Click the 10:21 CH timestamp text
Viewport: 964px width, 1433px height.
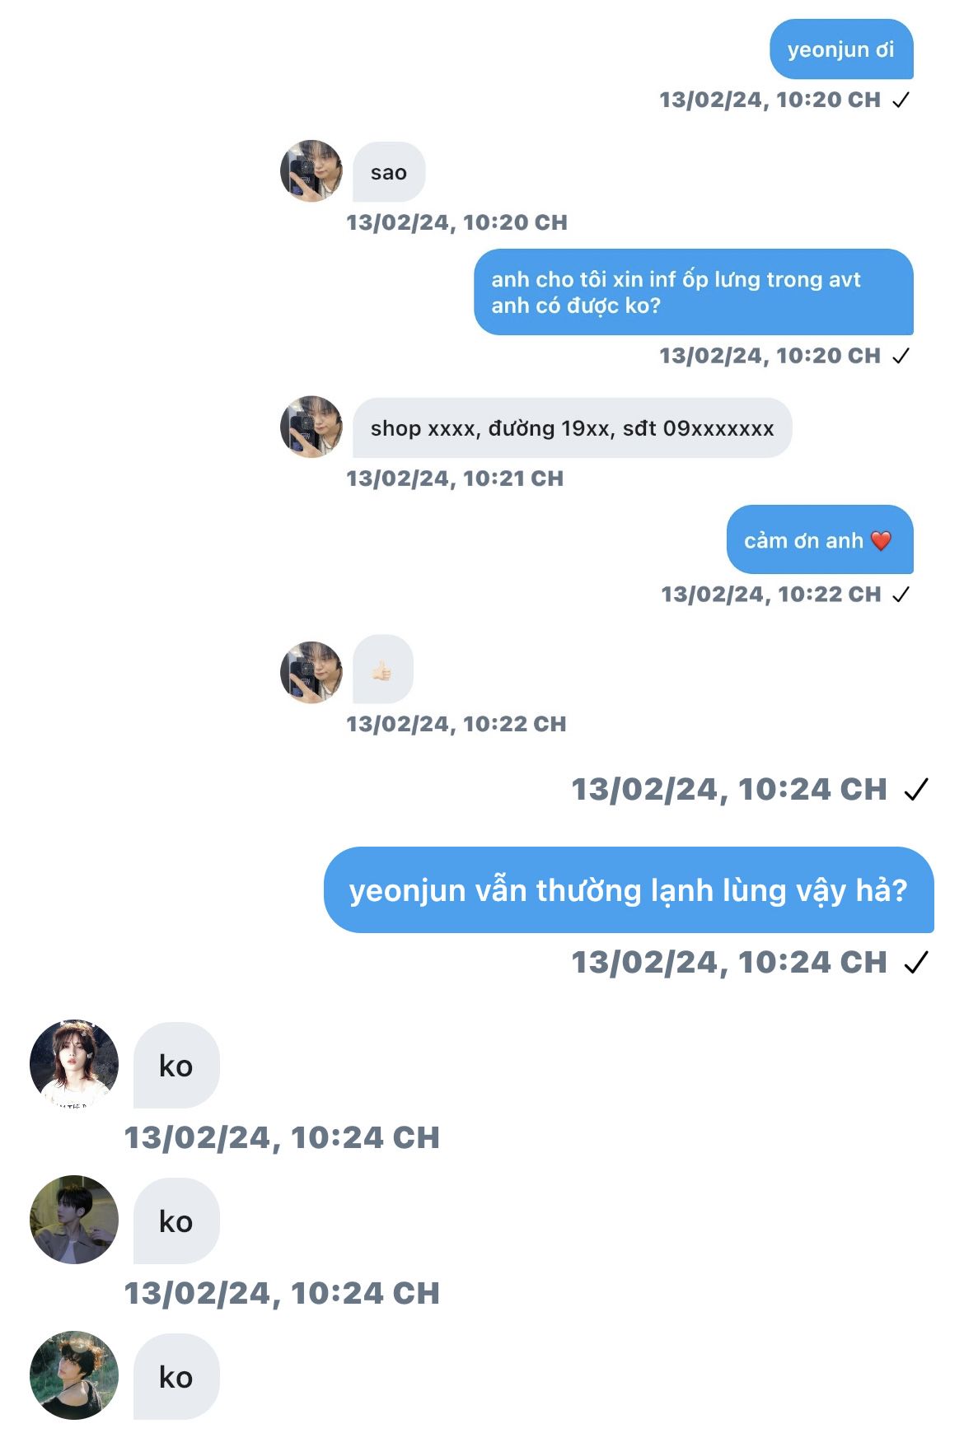pos(455,478)
